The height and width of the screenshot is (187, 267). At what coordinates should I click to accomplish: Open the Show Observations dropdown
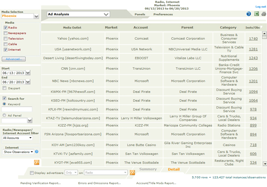[18, 152]
